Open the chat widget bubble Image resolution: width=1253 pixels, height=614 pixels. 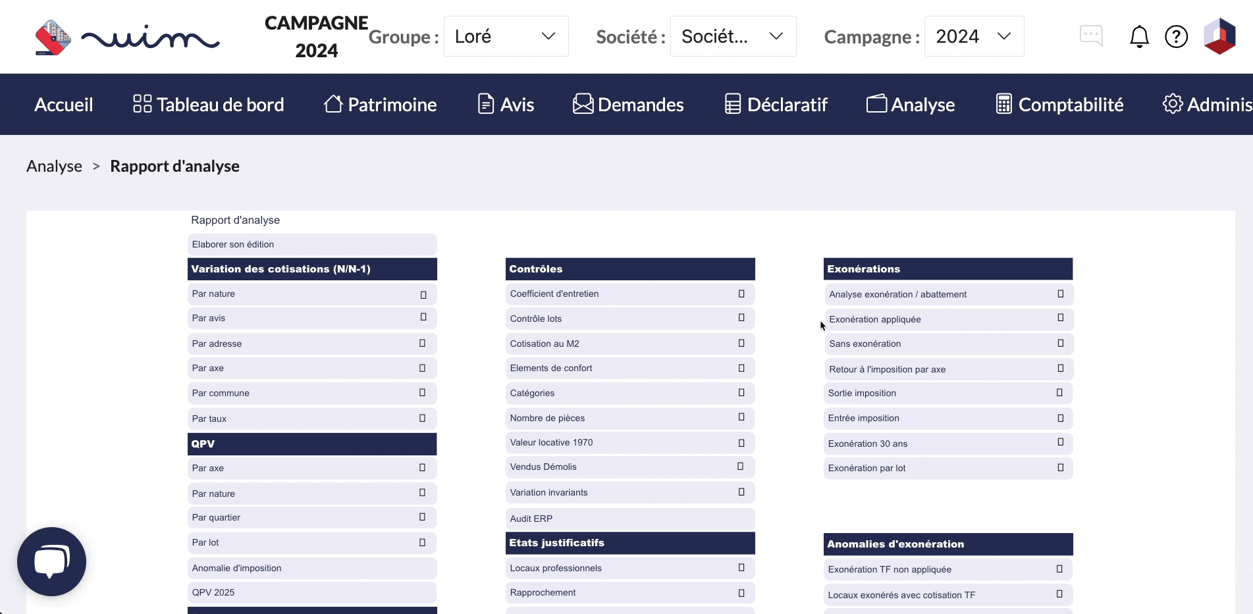[51, 561]
